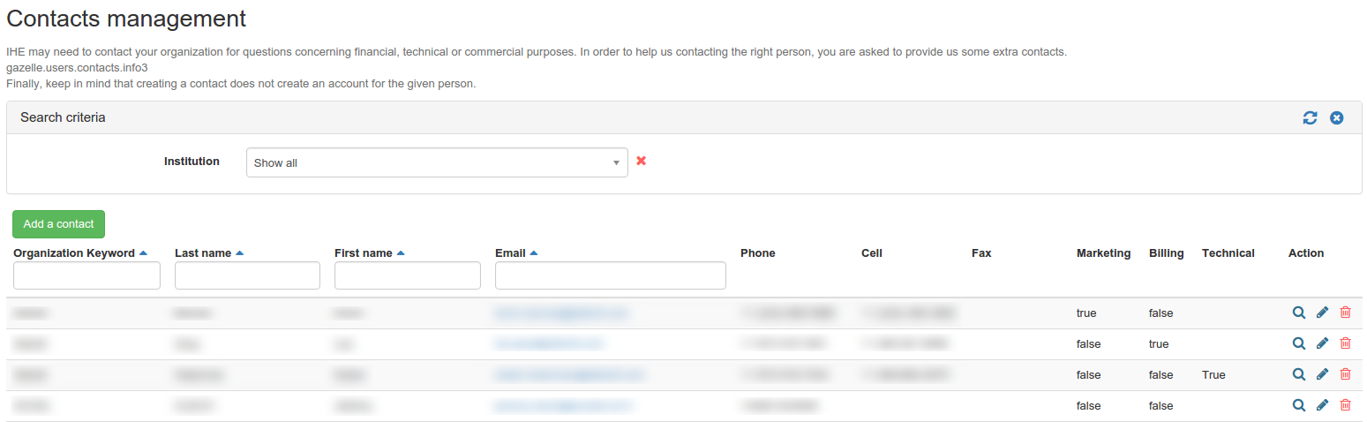Sort contacts by Last name arrow
This screenshot has height=422, width=1367.
pyautogui.click(x=239, y=253)
